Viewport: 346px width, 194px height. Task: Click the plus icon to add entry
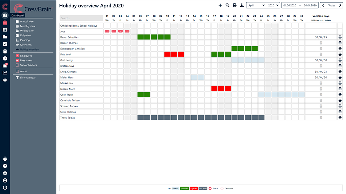[x=220, y=5]
